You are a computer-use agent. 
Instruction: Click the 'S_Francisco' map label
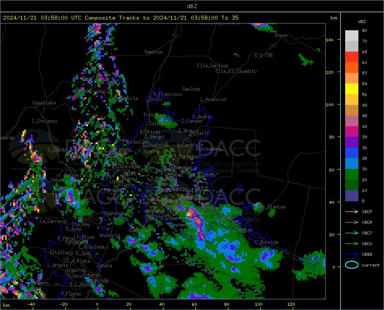(168, 94)
